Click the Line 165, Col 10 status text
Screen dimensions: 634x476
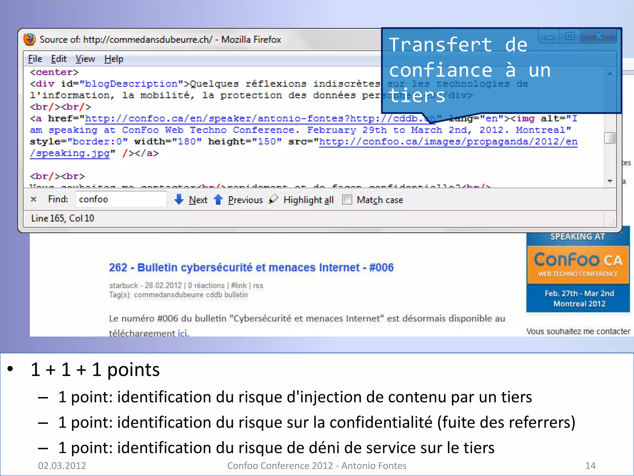pyautogui.click(x=63, y=218)
